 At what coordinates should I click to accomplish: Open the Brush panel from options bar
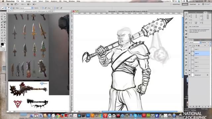point(14,8)
